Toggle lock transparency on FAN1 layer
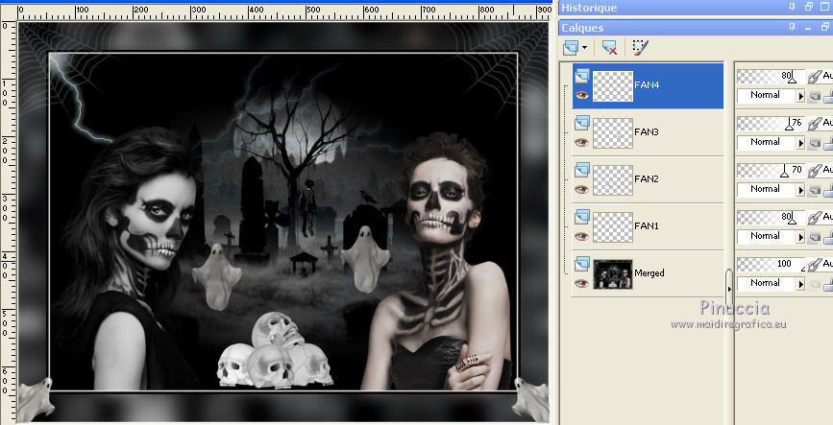833x425 pixels. coord(814,237)
